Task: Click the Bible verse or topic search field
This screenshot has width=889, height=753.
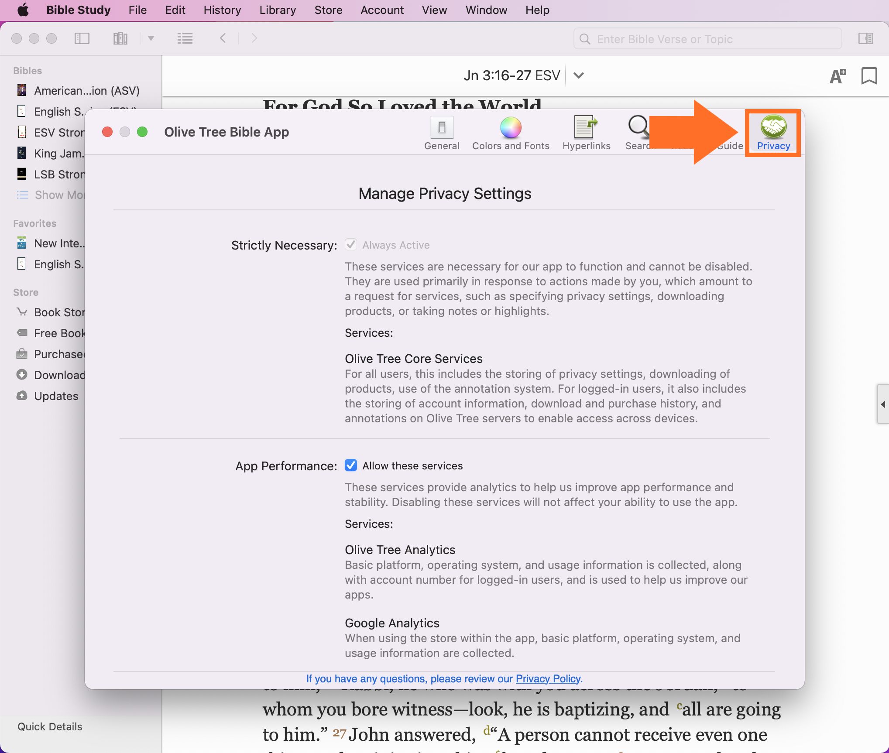Action: pos(707,39)
